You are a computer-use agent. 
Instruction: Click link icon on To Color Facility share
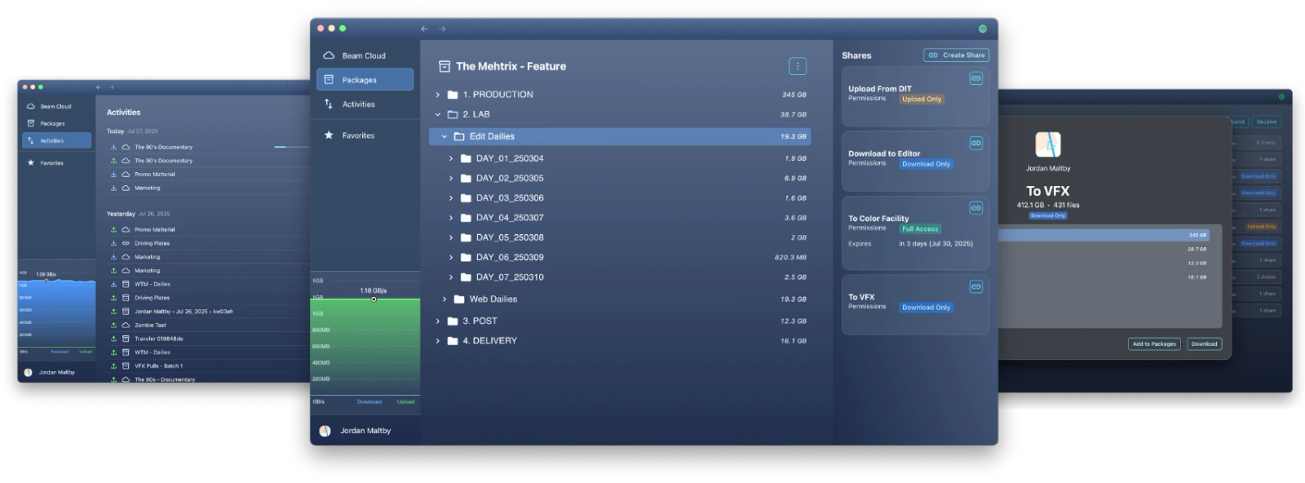975,208
